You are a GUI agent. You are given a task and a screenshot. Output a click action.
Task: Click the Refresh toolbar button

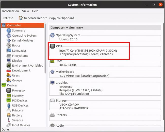8,18
